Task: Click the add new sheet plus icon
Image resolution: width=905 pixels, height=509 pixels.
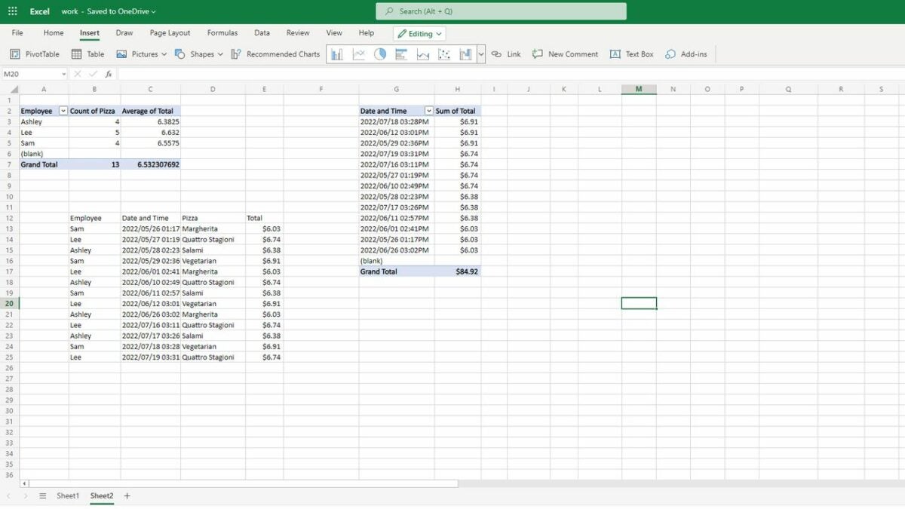Action: [127, 495]
